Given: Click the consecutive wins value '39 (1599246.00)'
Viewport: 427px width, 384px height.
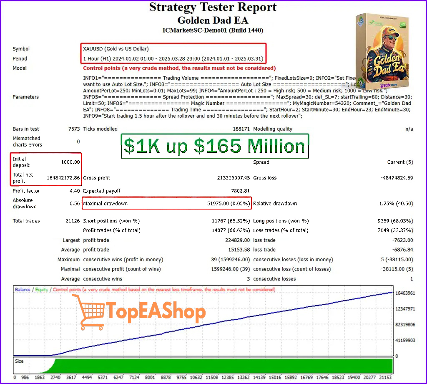Looking at the screenshot, I should [230, 260].
